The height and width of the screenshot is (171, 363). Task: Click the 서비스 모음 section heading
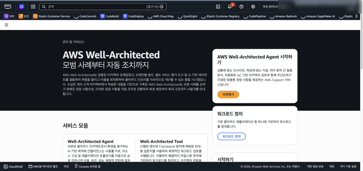76,126
